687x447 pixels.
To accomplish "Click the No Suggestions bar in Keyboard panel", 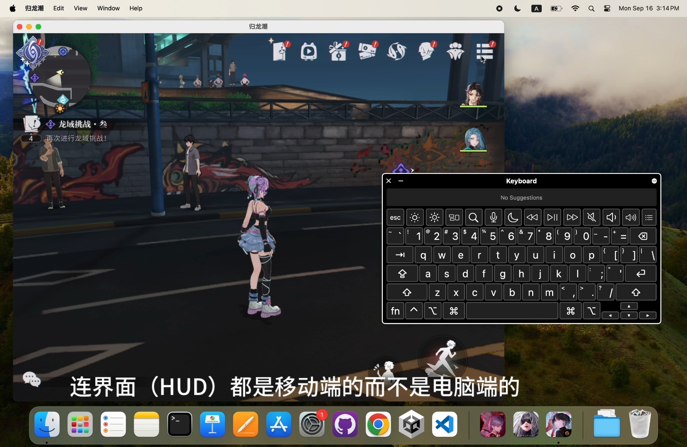I will point(522,198).
